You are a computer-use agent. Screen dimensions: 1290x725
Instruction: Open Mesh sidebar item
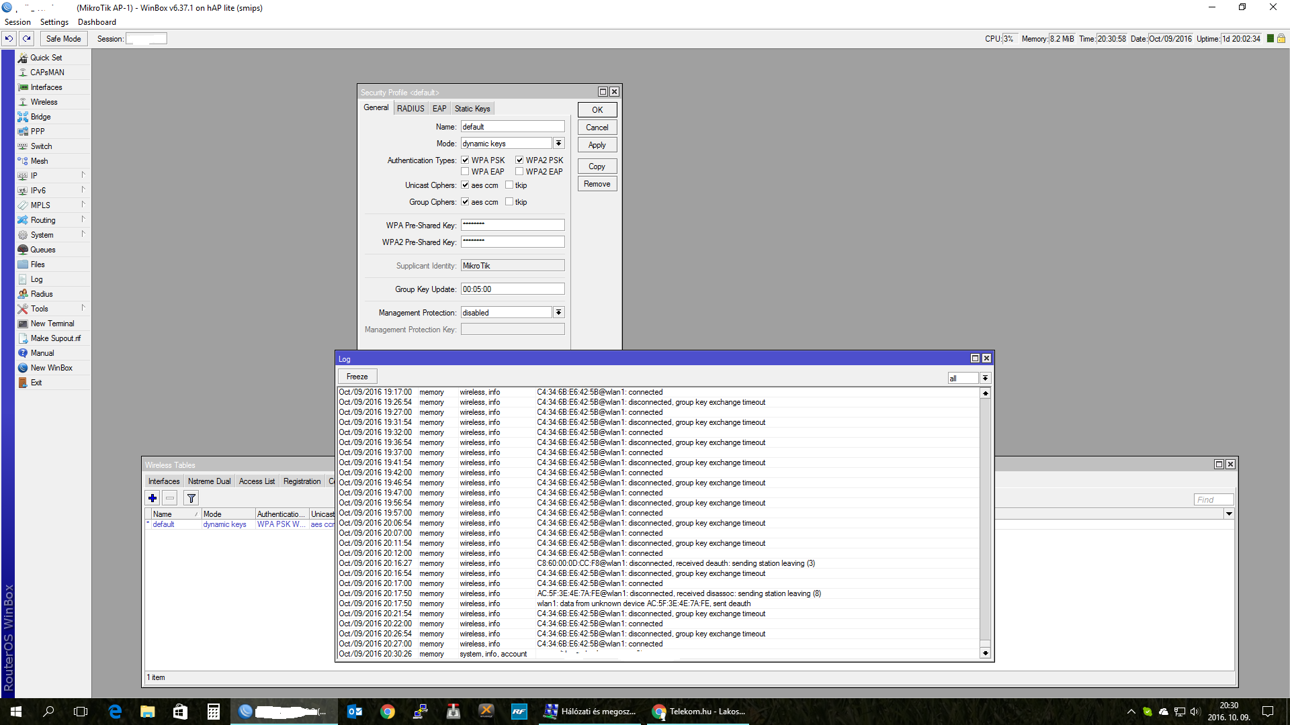(x=53, y=161)
